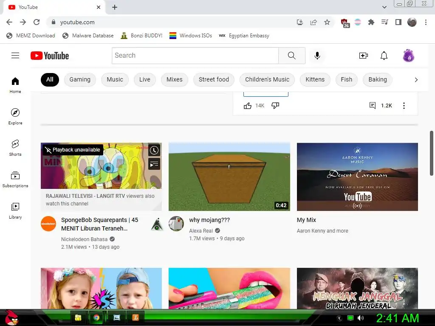Image resolution: width=435 pixels, height=326 pixels.
Task: Open a new browser tab
Action: pos(115,7)
